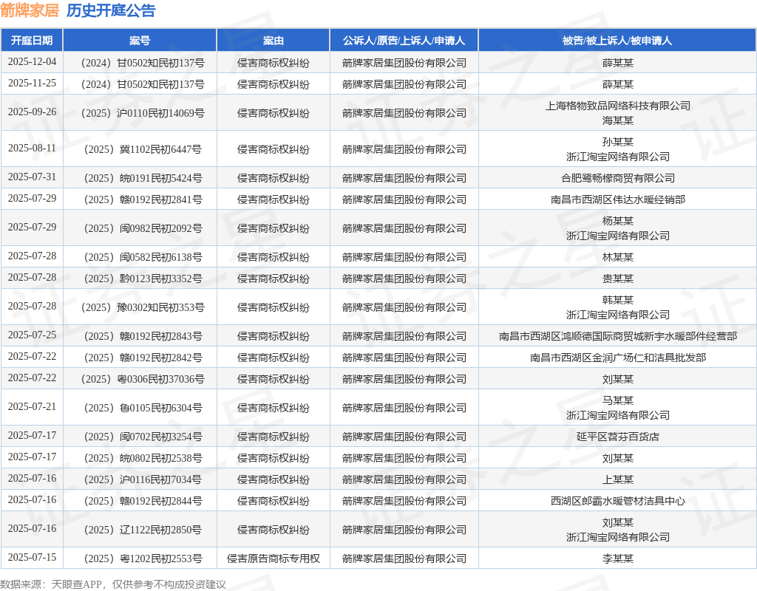
Task: Click the date 2025-07-21
Action: (x=32, y=407)
